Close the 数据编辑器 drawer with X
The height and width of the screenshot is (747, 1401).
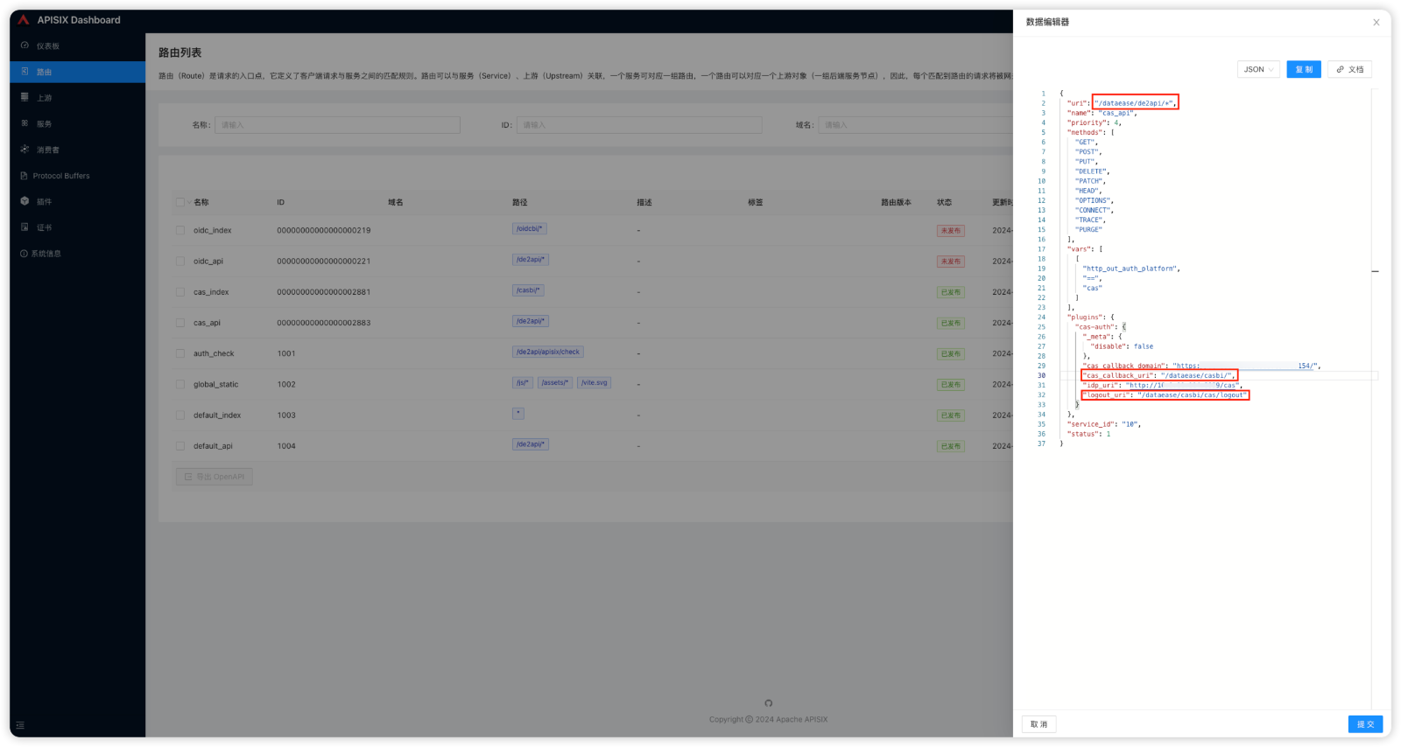(x=1376, y=23)
